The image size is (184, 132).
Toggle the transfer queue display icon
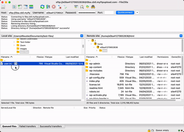31,7
